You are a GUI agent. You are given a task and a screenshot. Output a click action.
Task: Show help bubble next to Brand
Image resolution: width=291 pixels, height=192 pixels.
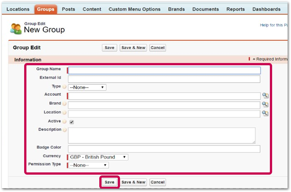[x=64, y=103]
